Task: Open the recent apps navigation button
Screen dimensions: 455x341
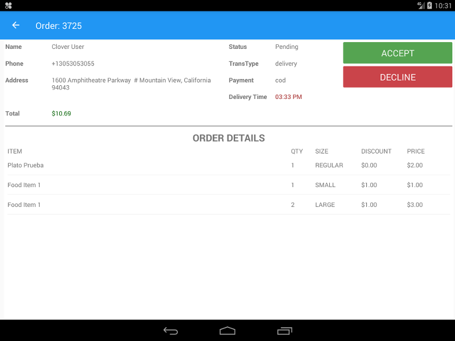Action: [284, 331]
